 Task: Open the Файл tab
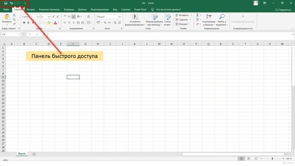(x=6, y=9)
